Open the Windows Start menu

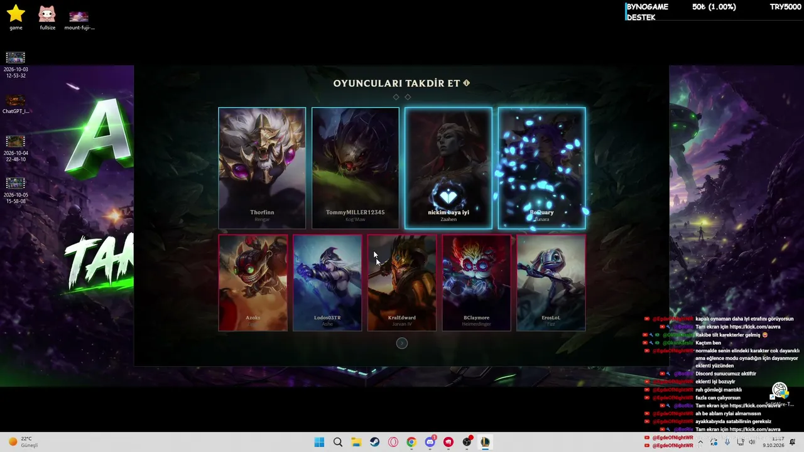tap(319, 442)
